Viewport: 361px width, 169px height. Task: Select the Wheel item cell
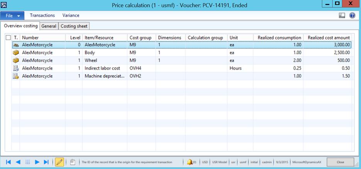105,60
